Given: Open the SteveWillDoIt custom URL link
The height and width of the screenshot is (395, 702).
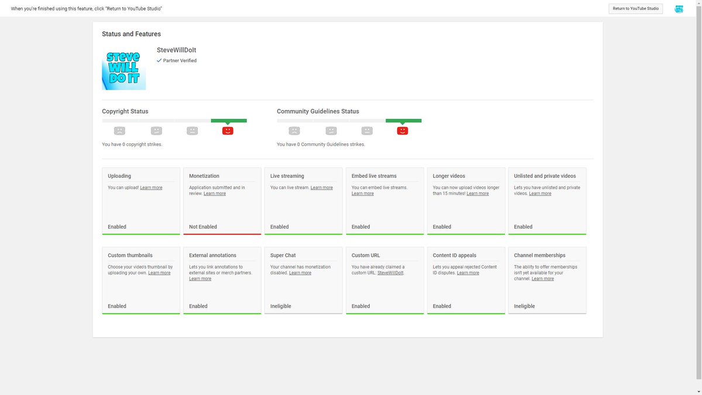Looking at the screenshot, I should 390,273.
